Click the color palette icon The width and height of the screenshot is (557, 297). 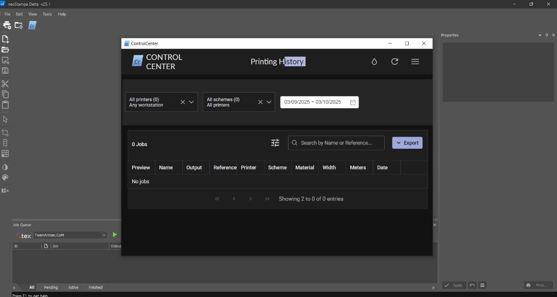click(5, 177)
